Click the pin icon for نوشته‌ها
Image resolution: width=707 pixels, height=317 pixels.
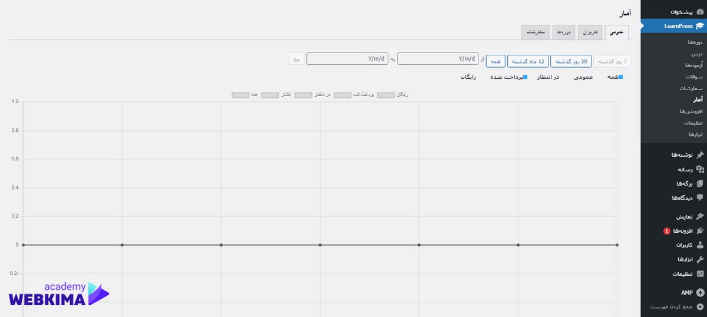coord(700,155)
